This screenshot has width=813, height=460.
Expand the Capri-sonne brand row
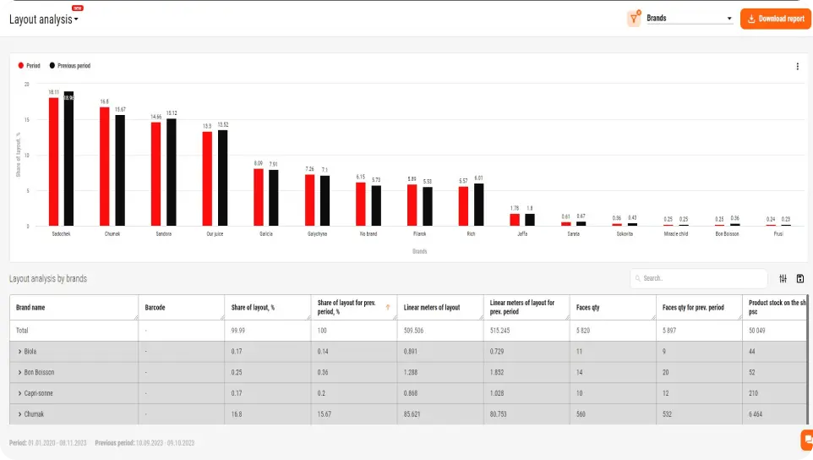click(19, 393)
